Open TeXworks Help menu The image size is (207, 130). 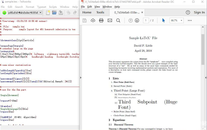click(x=75, y=7)
